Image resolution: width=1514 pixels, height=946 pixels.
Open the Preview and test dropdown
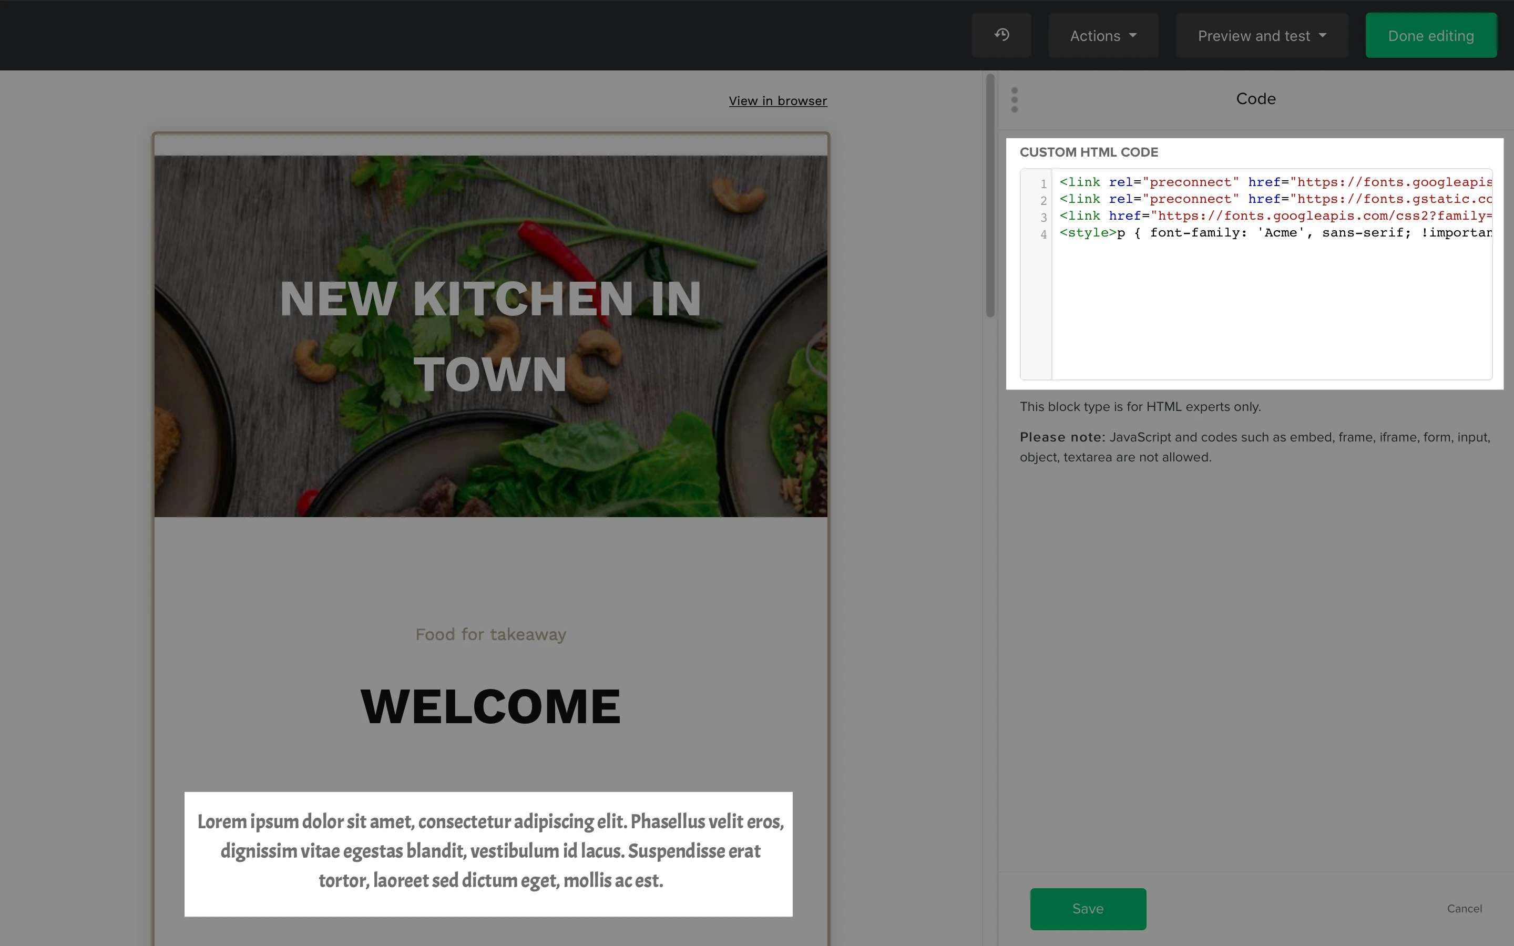click(x=1261, y=36)
